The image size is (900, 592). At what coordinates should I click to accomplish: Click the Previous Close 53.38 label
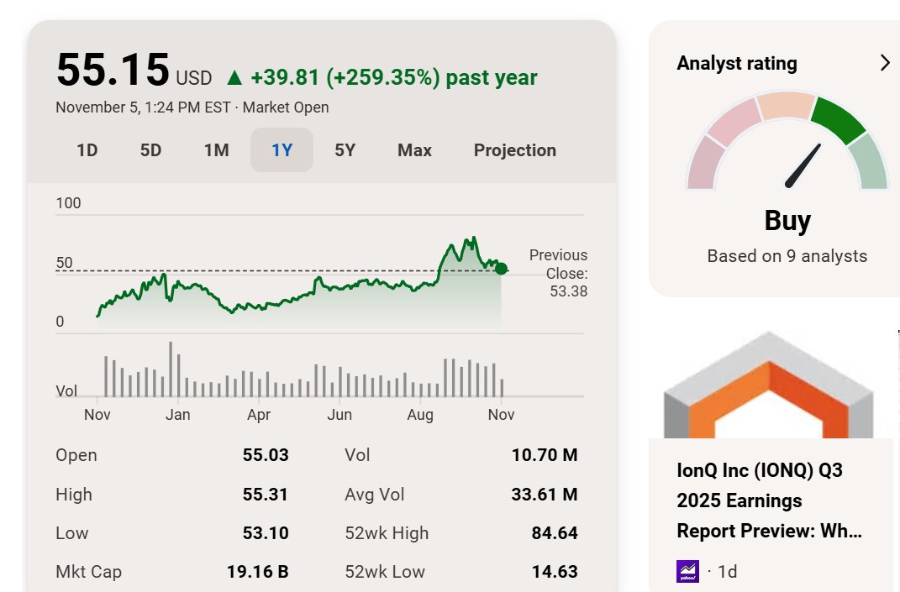tap(559, 273)
